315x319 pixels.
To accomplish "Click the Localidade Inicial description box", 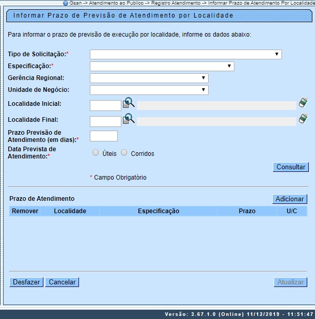I will point(216,106).
